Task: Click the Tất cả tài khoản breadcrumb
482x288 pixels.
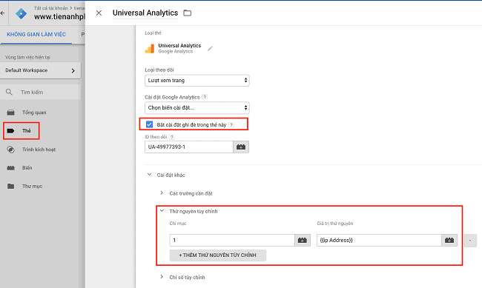Action: (x=50, y=8)
